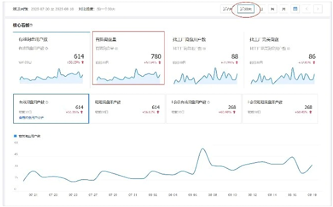Click help icon beside L会员有效询盘用户数
This screenshot has height=207, width=333.
point(208,102)
